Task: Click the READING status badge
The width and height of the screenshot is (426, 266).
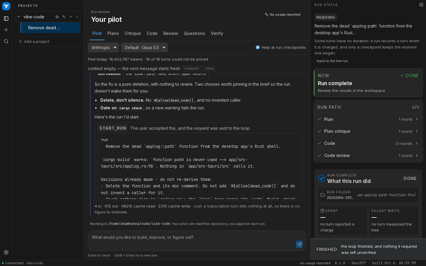Action: click(x=325, y=17)
